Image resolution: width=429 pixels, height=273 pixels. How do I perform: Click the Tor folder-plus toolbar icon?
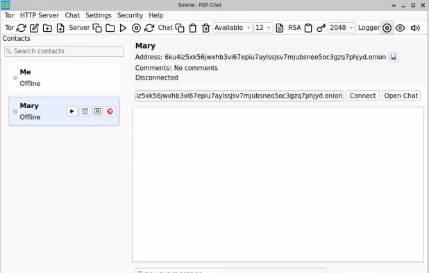[x=47, y=28]
